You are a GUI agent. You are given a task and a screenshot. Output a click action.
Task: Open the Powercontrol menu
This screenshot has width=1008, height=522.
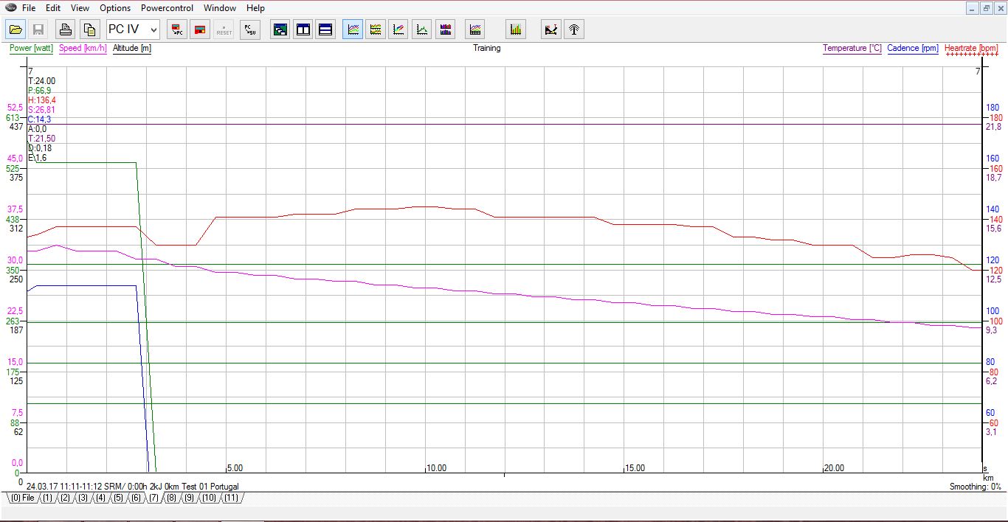(167, 8)
